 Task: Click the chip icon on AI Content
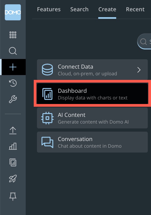(47, 118)
